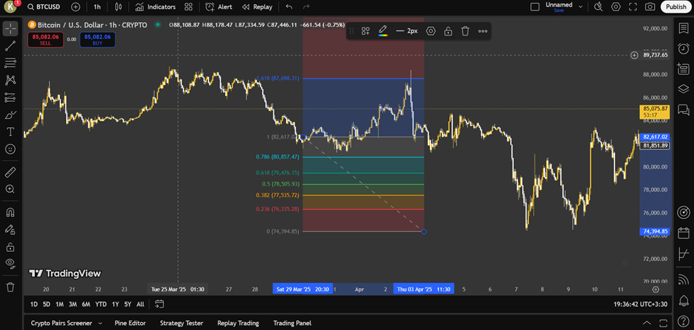Viewport: 694px width, 330px height.
Task: Expand the Crypto Pairs Screener dropdown
Action: point(100,324)
